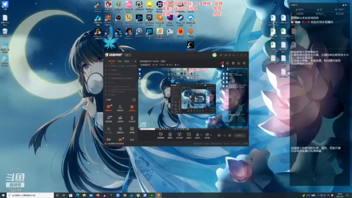Click the record camera icon near start button
352x198 pixels.
219,136
